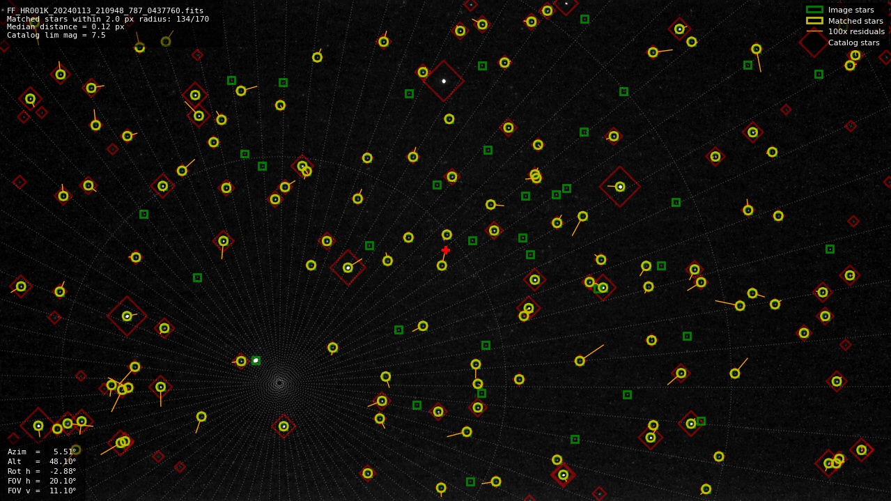Select the FITS file name text

point(105,10)
